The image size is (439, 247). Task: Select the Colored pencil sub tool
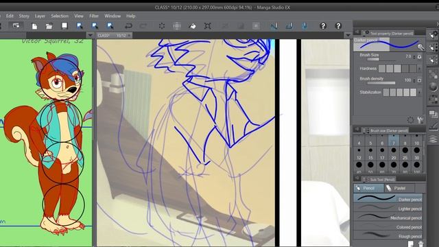[x=388, y=226]
